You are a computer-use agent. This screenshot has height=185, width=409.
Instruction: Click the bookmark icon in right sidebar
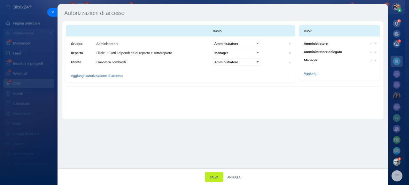(397, 61)
